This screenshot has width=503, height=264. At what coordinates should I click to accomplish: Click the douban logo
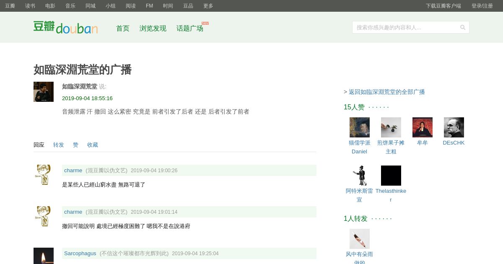pyautogui.click(x=65, y=27)
